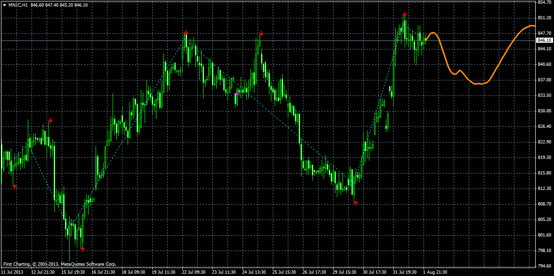Select the red down arrow at 24 Jul spike
The image size is (554, 276).
[x=261, y=33]
